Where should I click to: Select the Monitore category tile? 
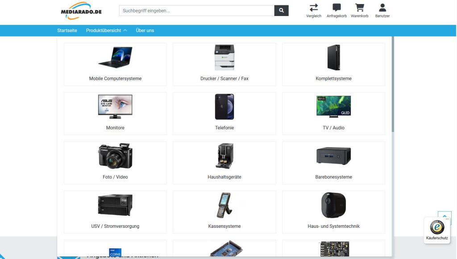[x=115, y=113]
